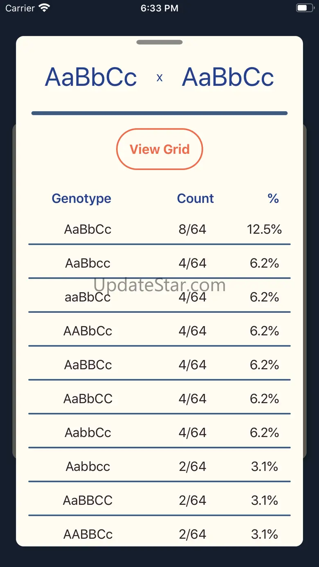Tap the Wi-Fi status icon

click(44, 8)
